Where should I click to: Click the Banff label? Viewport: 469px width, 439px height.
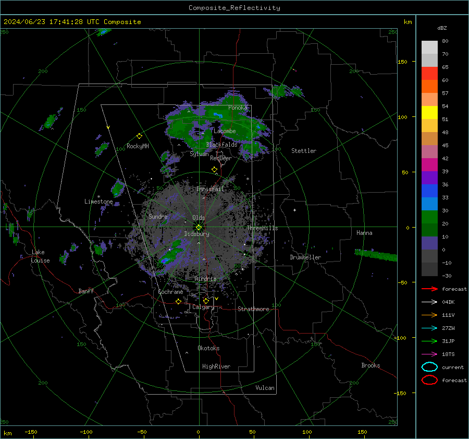tap(86, 291)
